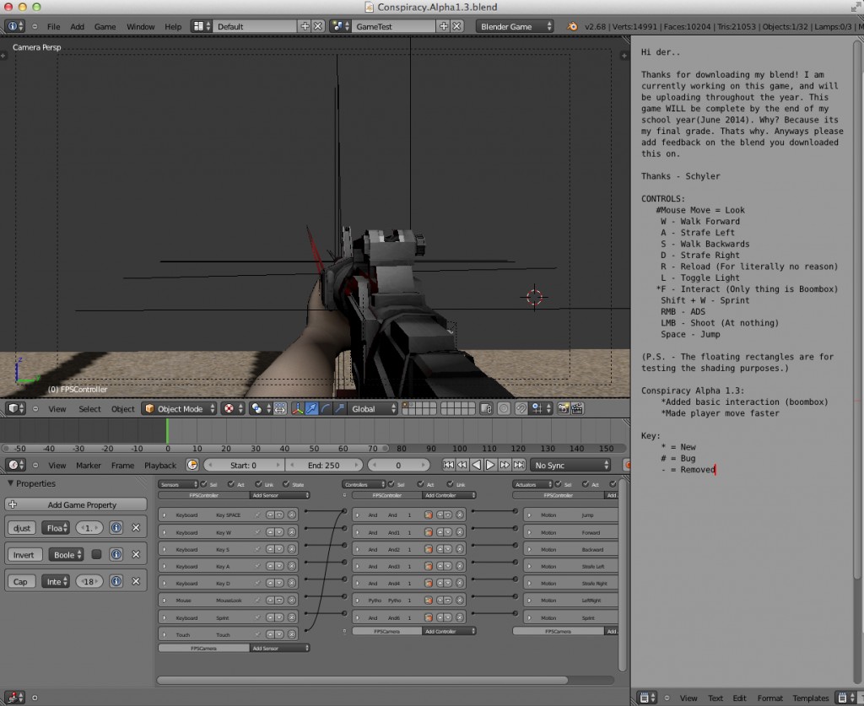The height and width of the screenshot is (706, 864).
Task: Open the Blender logo icon menu
Action: 13,26
